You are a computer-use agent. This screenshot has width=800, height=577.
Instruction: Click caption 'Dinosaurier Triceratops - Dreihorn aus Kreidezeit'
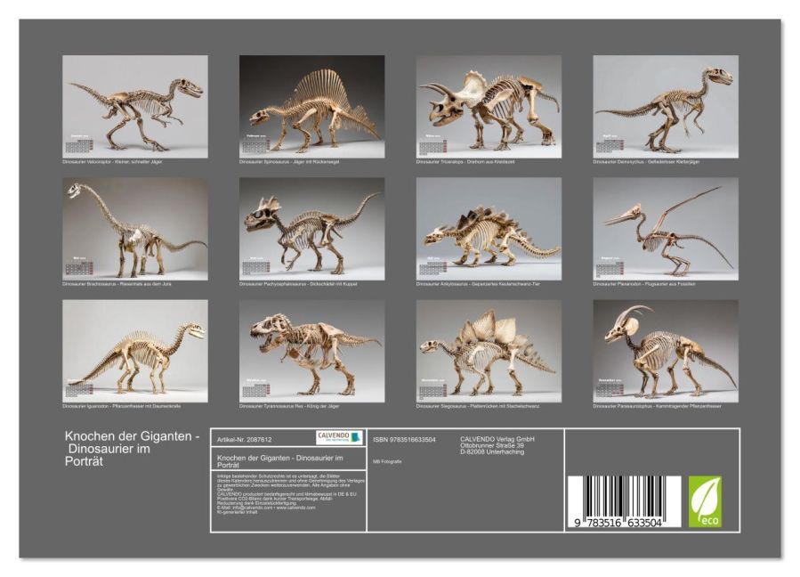point(465,162)
